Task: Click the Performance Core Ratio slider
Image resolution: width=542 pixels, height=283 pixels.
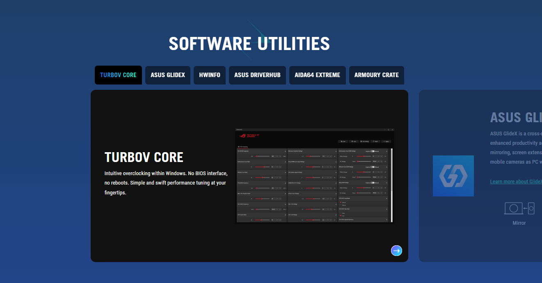Action: click(263, 167)
